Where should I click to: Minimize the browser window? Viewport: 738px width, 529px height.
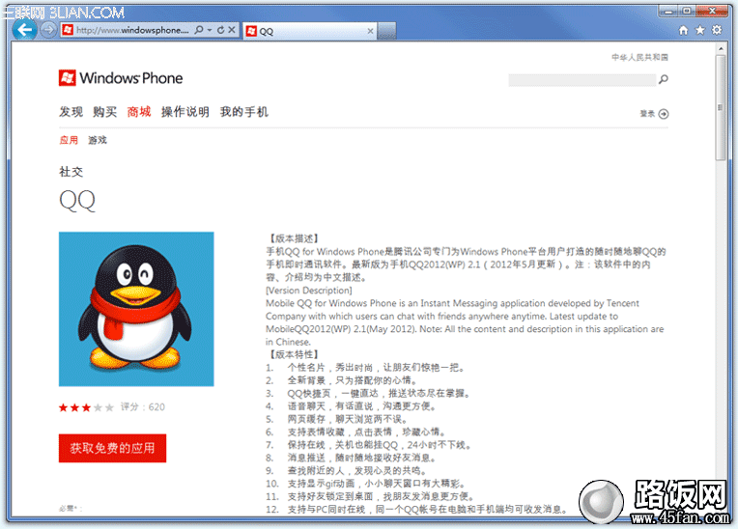click(668, 11)
